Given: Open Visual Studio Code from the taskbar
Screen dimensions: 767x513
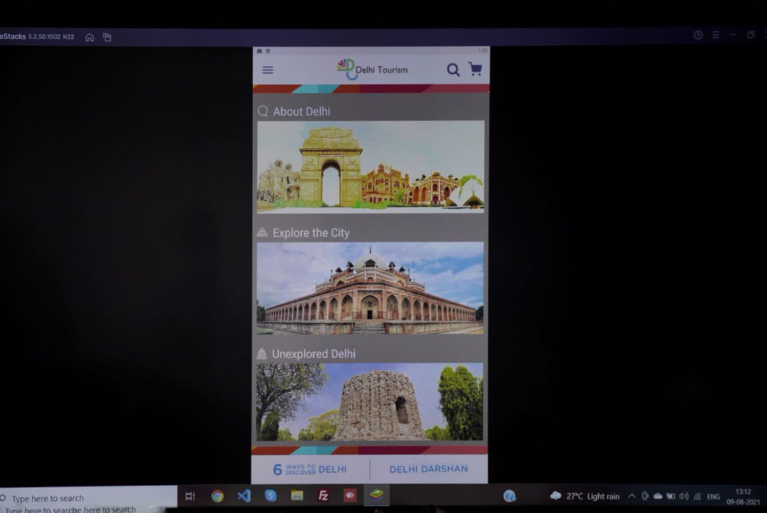Looking at the screenshot, I should point(243,496).
